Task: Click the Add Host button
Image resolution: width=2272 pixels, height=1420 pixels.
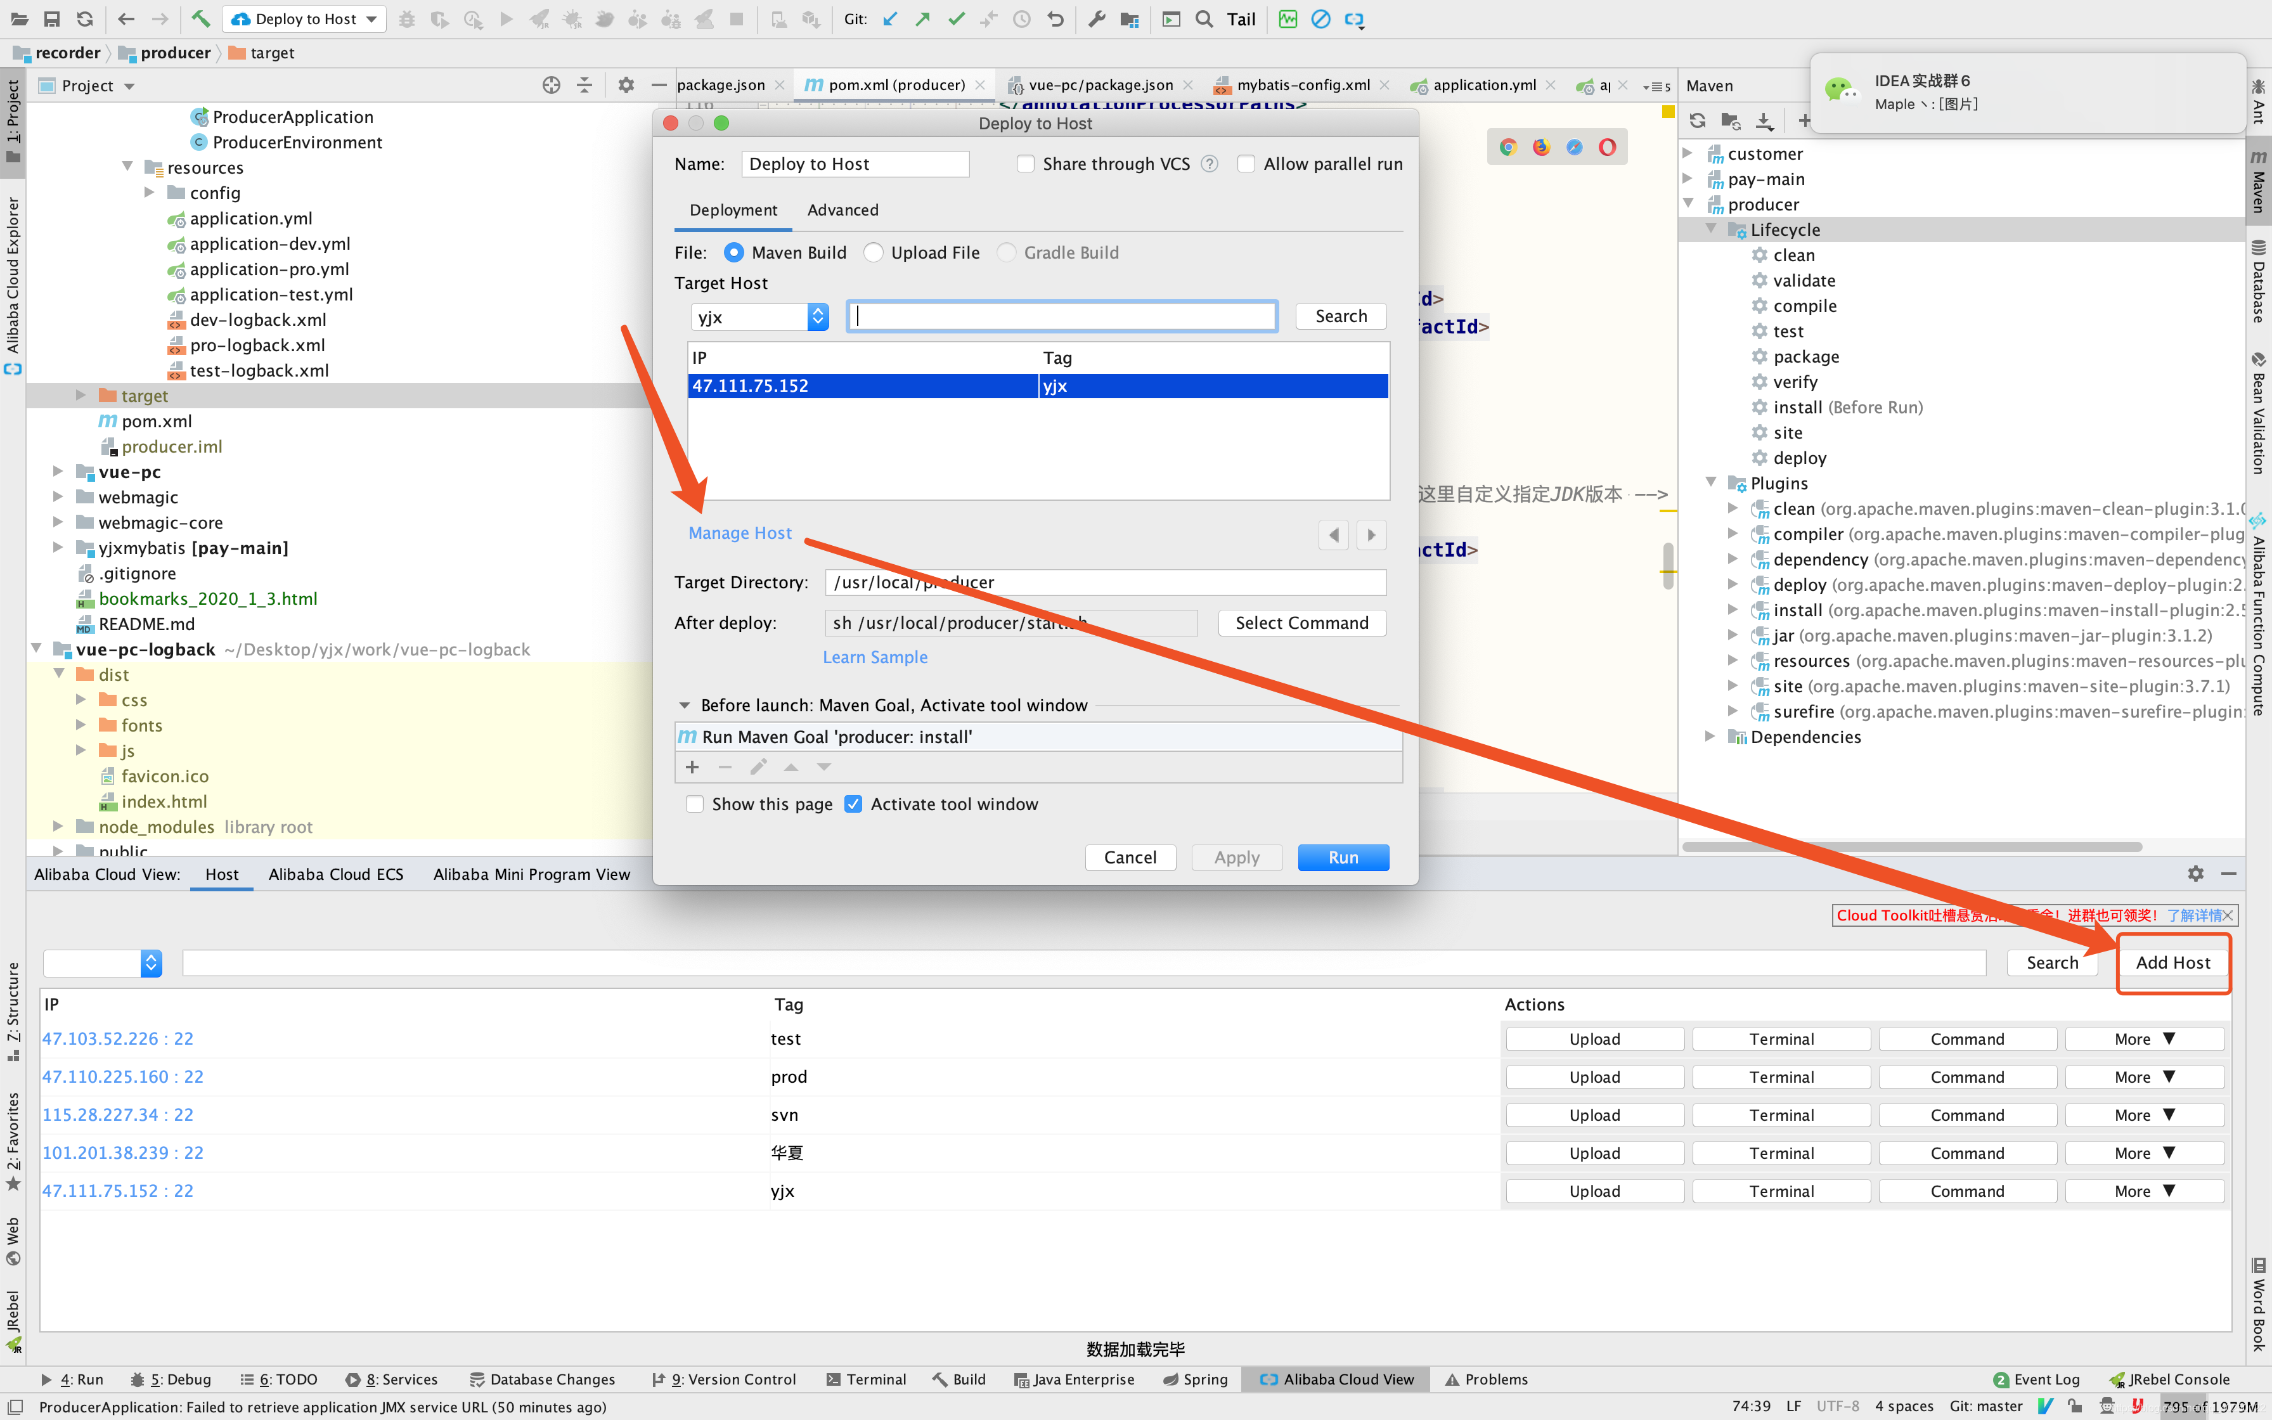Action: [2172, 963]
